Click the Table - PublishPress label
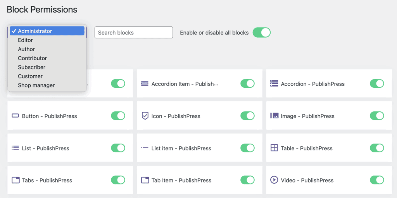This screenshot has width=397, height=198. click(x=307, y=148)
